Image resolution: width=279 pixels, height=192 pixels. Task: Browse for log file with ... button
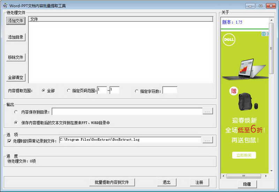point(208,140)
